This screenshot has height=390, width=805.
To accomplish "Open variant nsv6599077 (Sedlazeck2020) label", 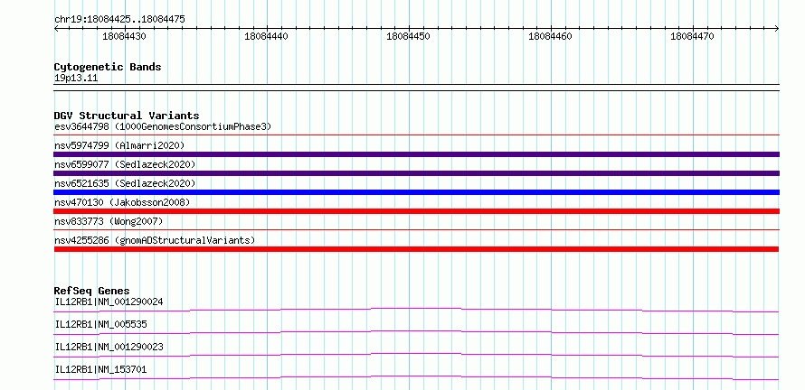I will (x=125, y=164).
